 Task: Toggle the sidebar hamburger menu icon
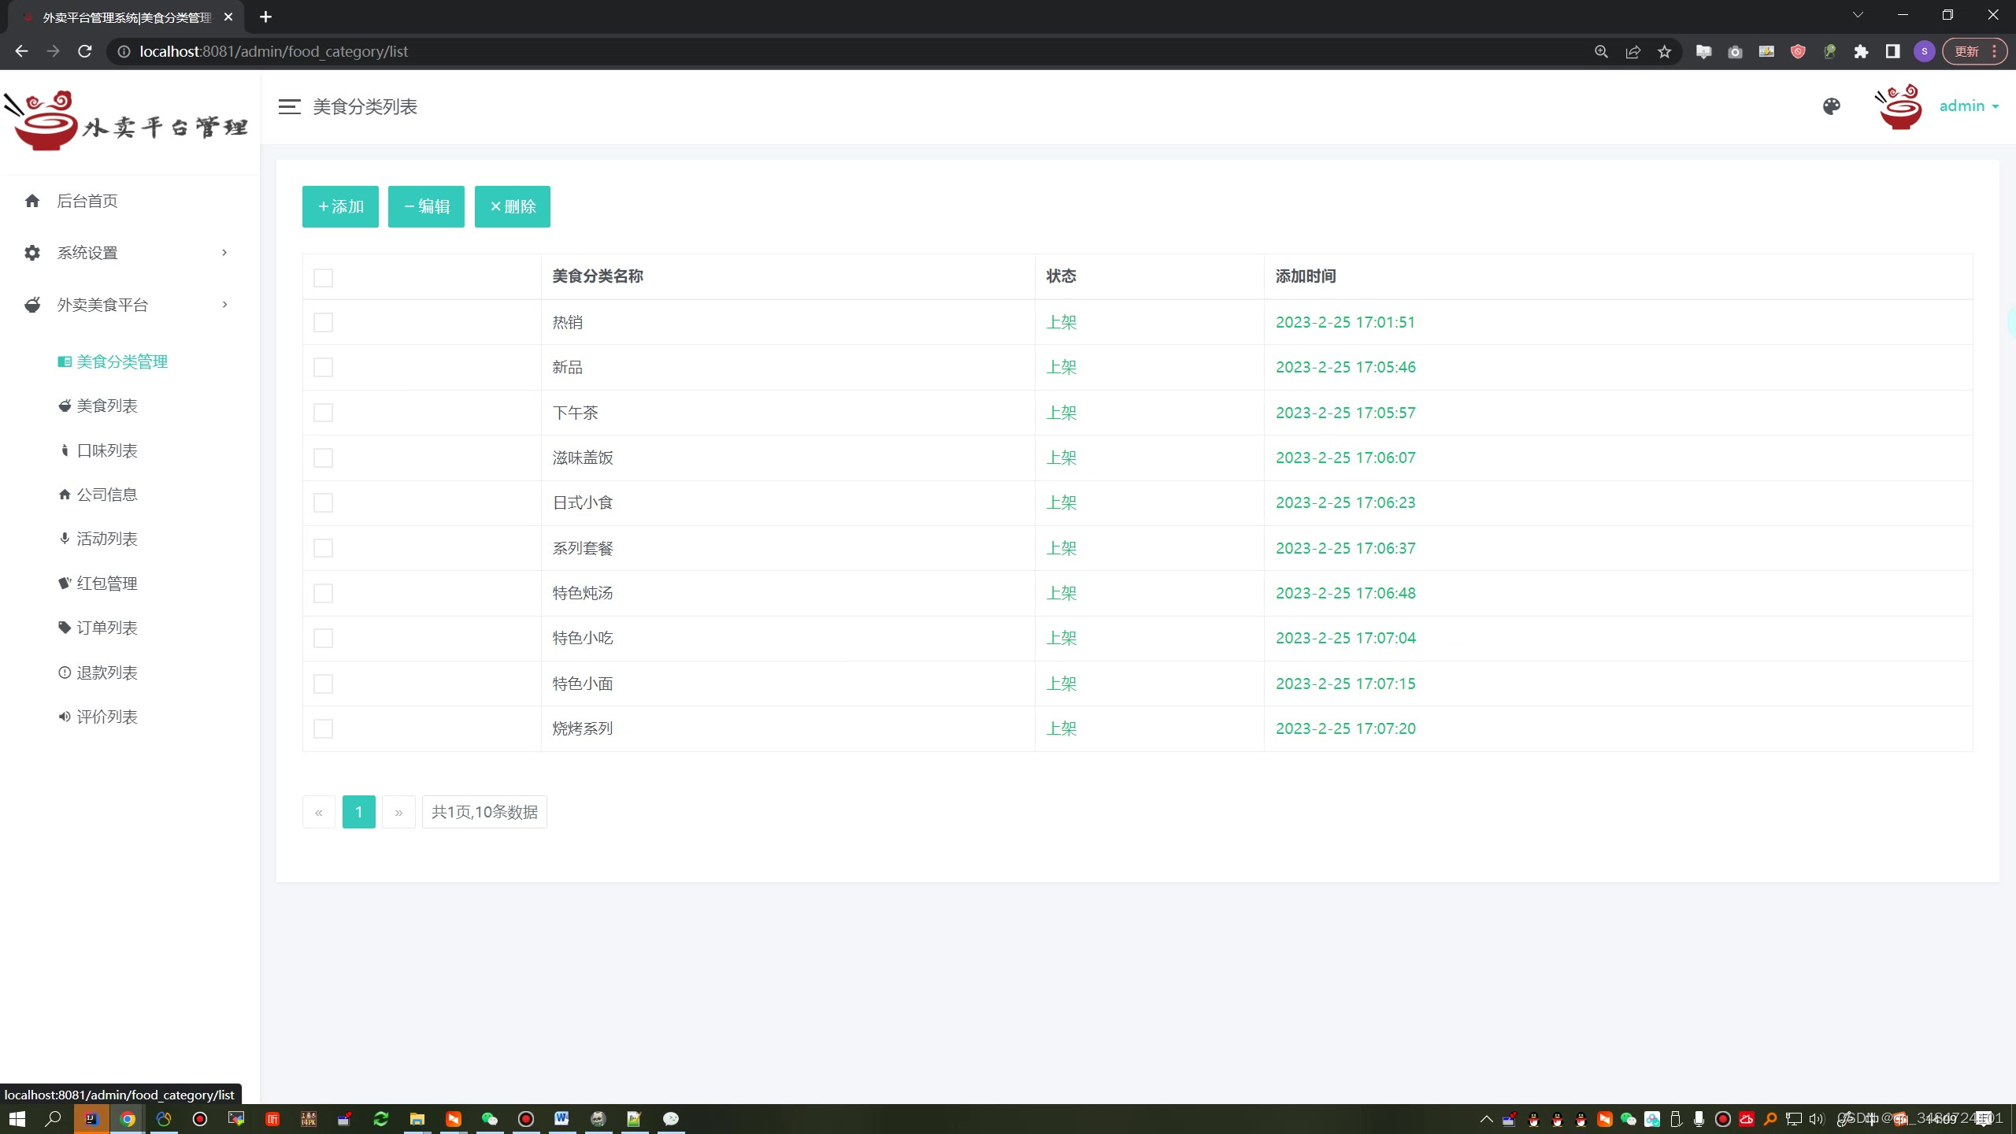pos(289,106)
